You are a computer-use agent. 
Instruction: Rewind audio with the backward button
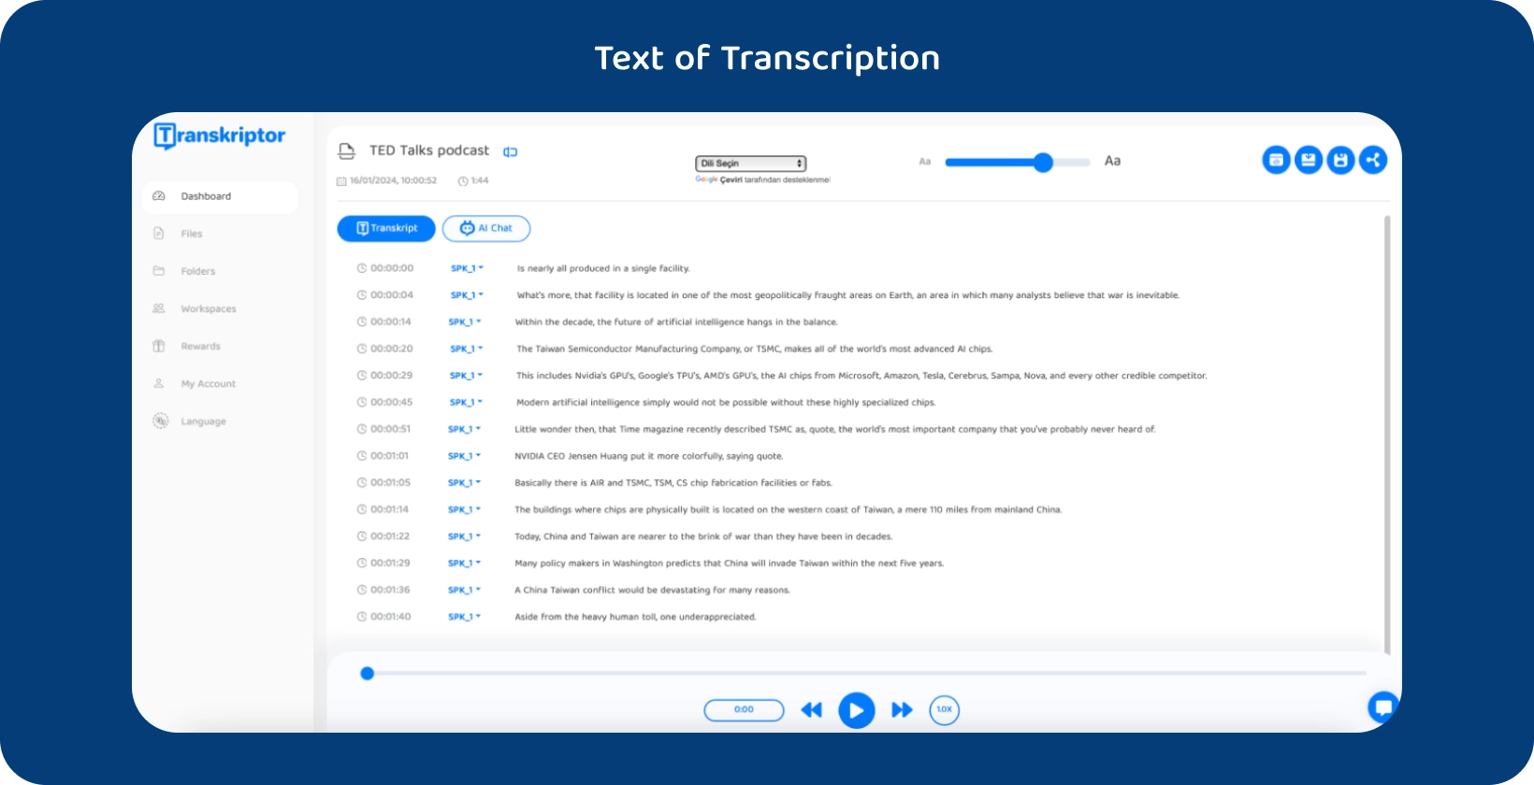[x=811, y=710]
